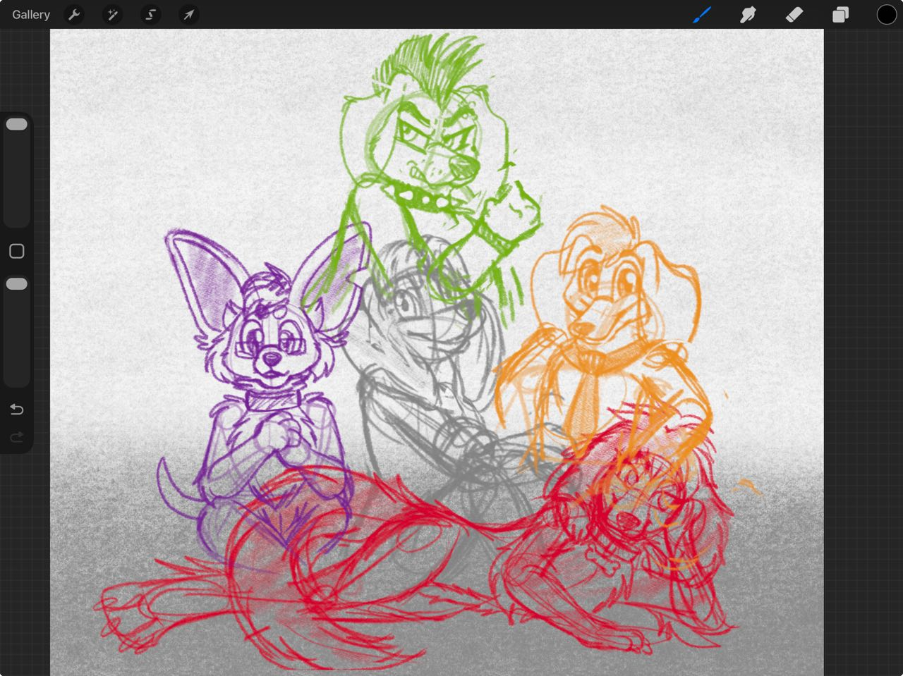This screenshot has width=903, height=676.
Task: Open the Layers panel
Action: (x=840, y=15)
